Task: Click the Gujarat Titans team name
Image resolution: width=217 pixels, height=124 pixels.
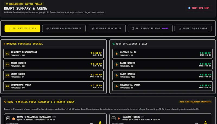Action: tap(131, 117)
